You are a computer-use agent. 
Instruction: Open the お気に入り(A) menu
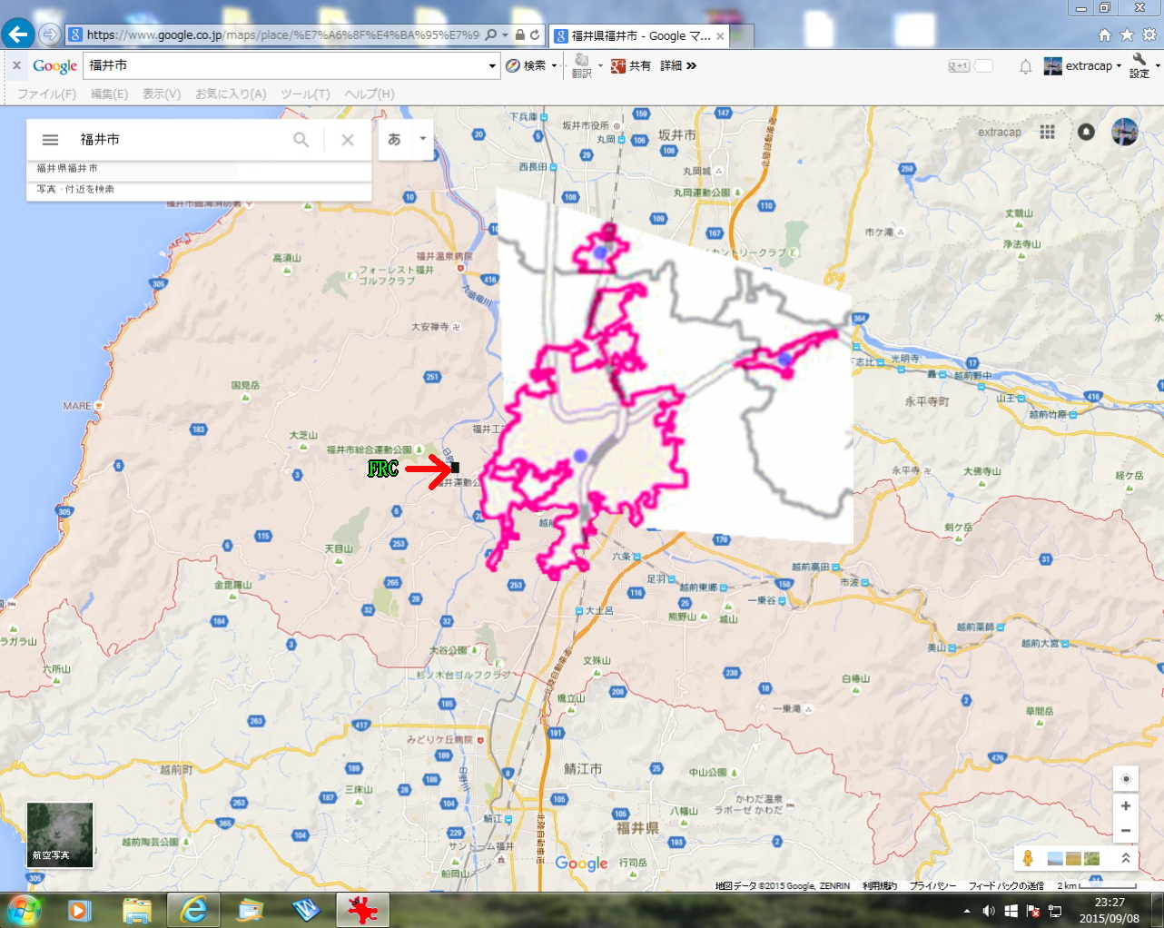pos(231,94)
